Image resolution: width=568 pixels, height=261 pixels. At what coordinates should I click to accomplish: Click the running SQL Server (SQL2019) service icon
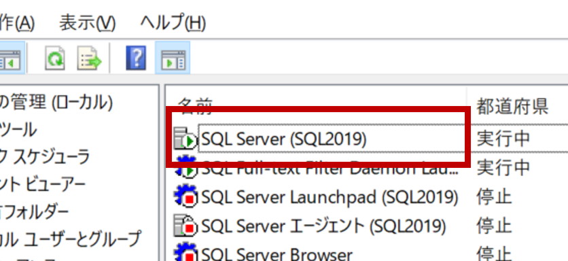click(185, 139)
